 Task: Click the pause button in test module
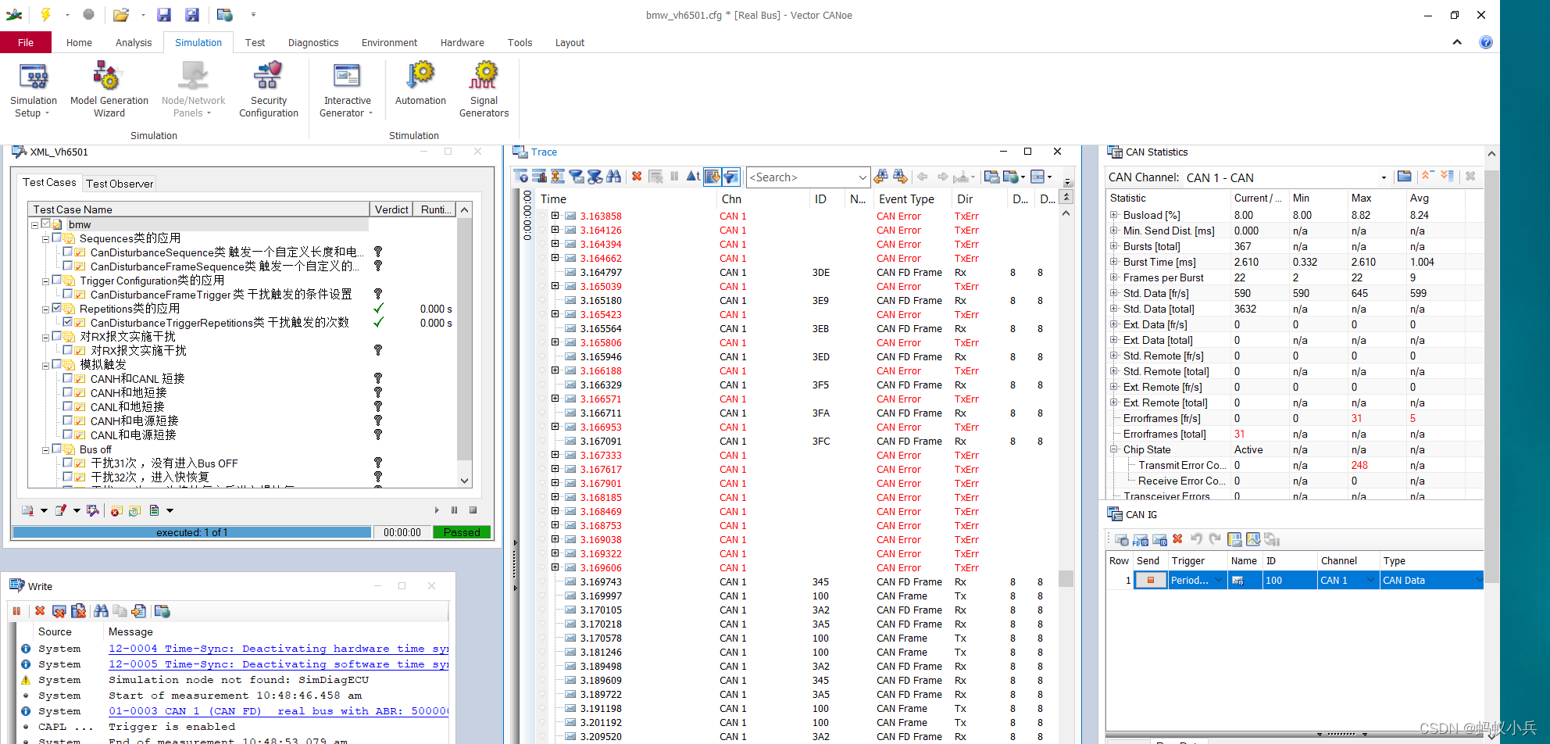click(x=455, y=510)
